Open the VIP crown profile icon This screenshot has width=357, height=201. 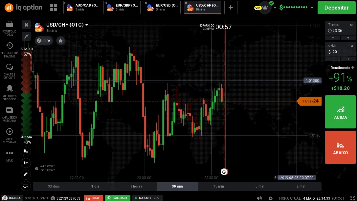[x=265, y=8]
